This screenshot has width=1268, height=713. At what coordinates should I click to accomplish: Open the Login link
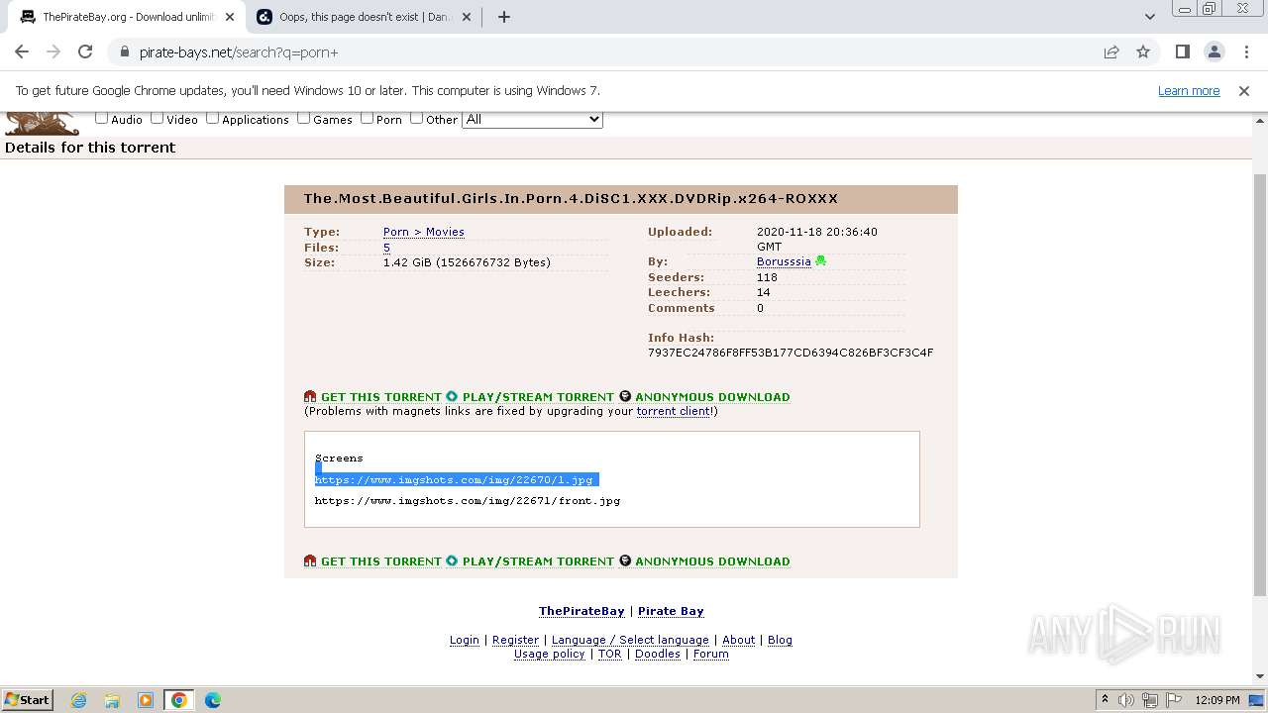click(x=465, y=640)
